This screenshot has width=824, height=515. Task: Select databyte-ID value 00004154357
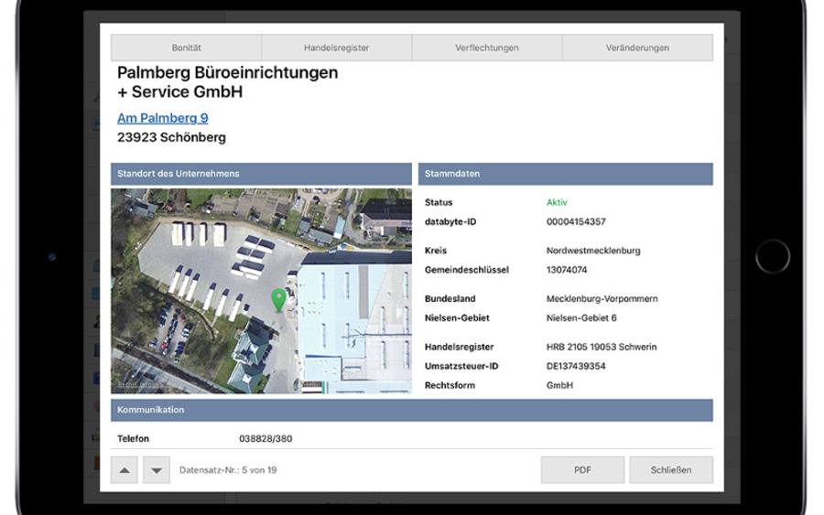pos(576,221)
